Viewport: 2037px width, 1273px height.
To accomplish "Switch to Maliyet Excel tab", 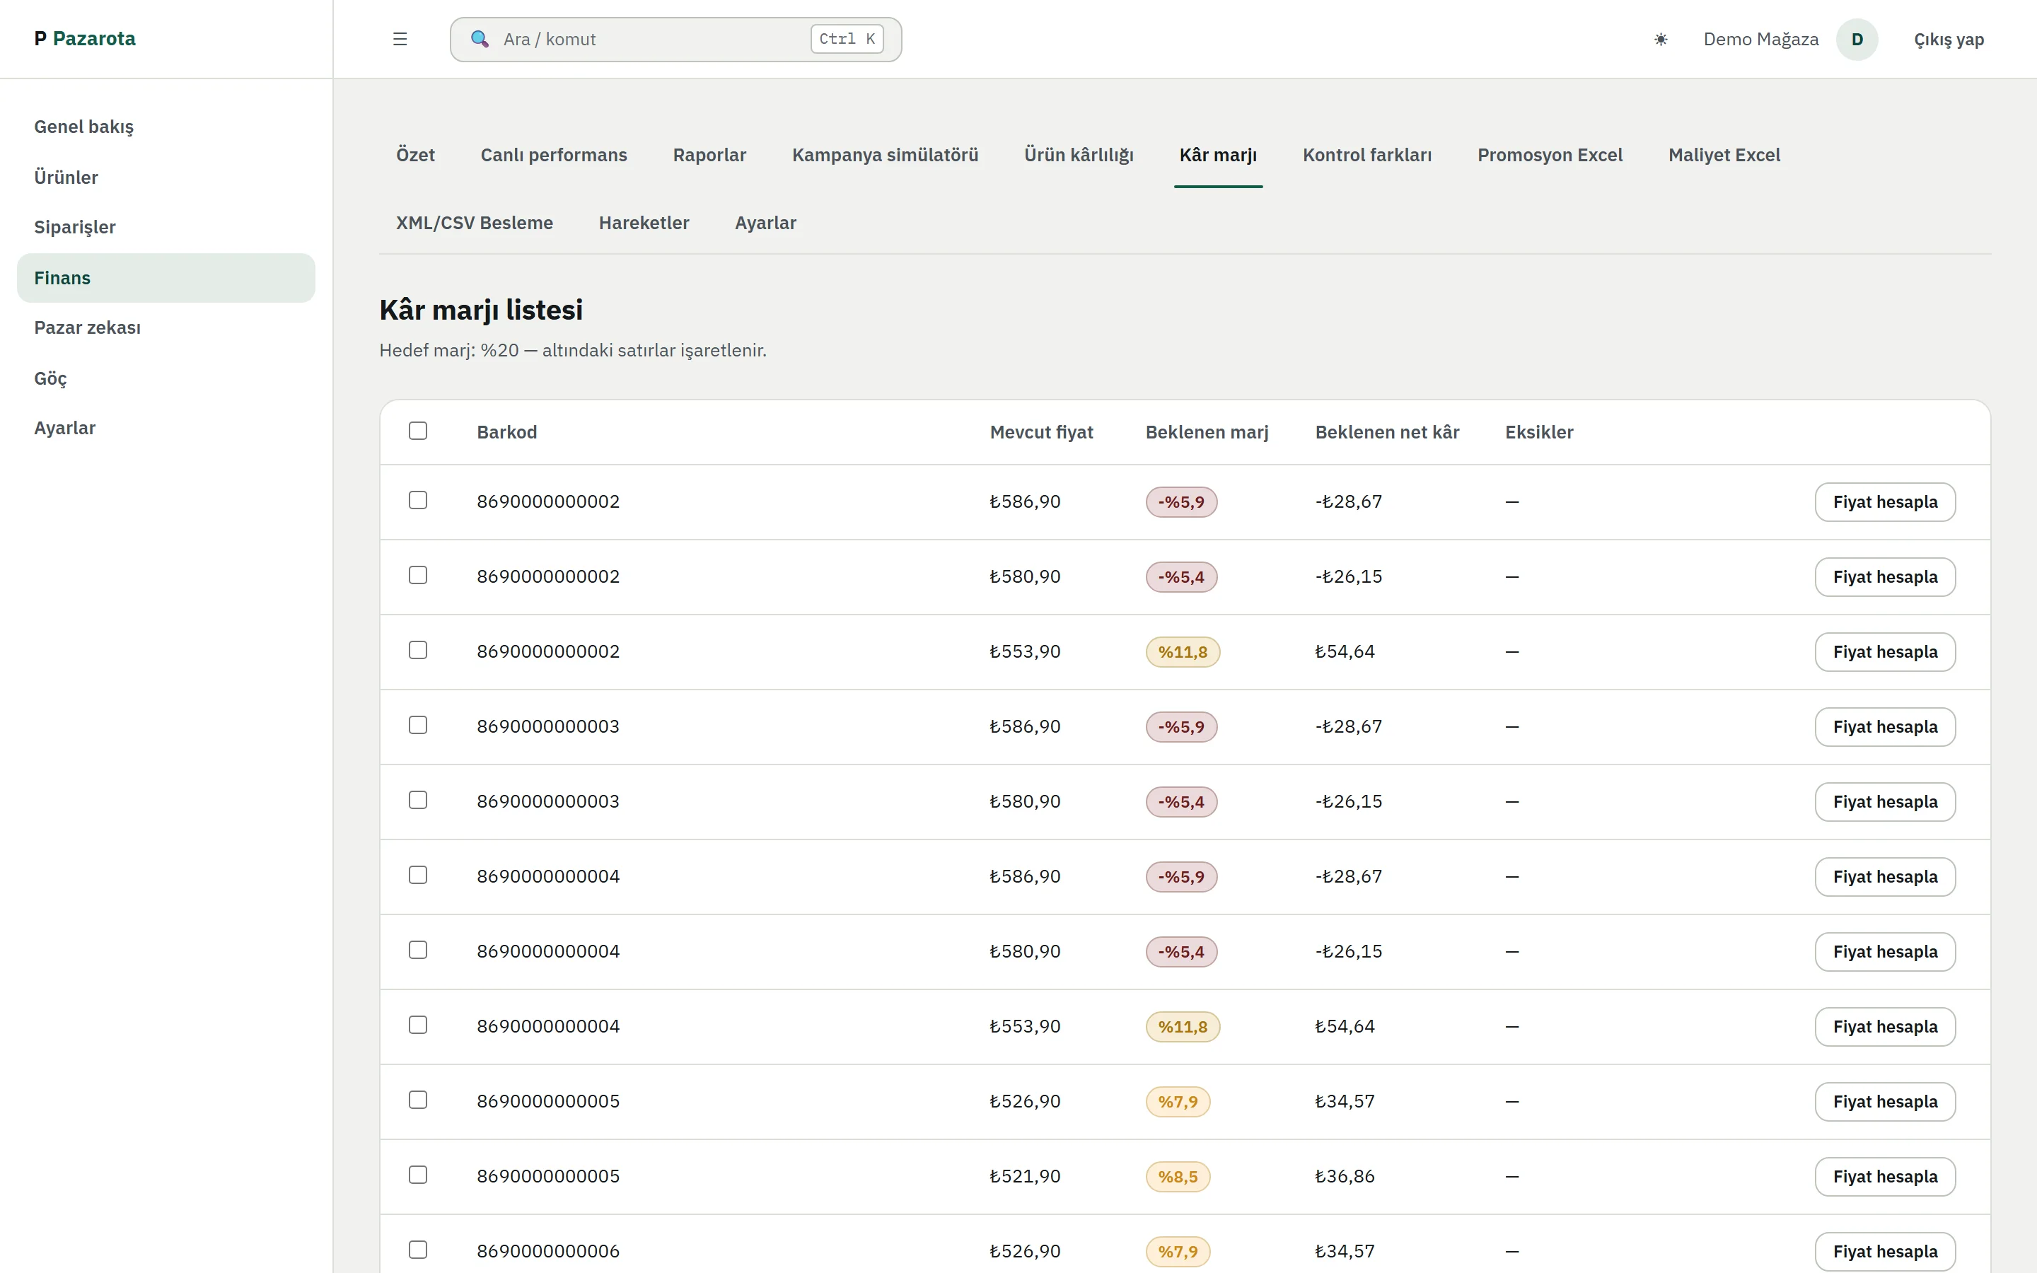I will point(1724,155).
